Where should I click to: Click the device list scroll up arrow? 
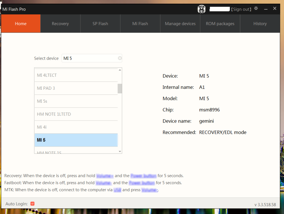pyautogui.click(x=120, y=70)
